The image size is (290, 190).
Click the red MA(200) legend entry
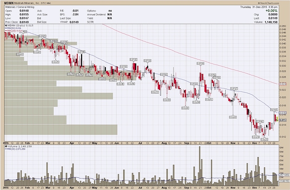[x=14, y=31]
